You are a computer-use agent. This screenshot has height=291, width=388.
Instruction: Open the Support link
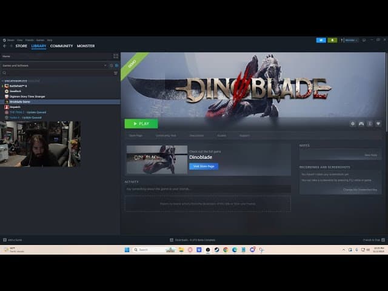pyautogui.click(x=244, y=136)
